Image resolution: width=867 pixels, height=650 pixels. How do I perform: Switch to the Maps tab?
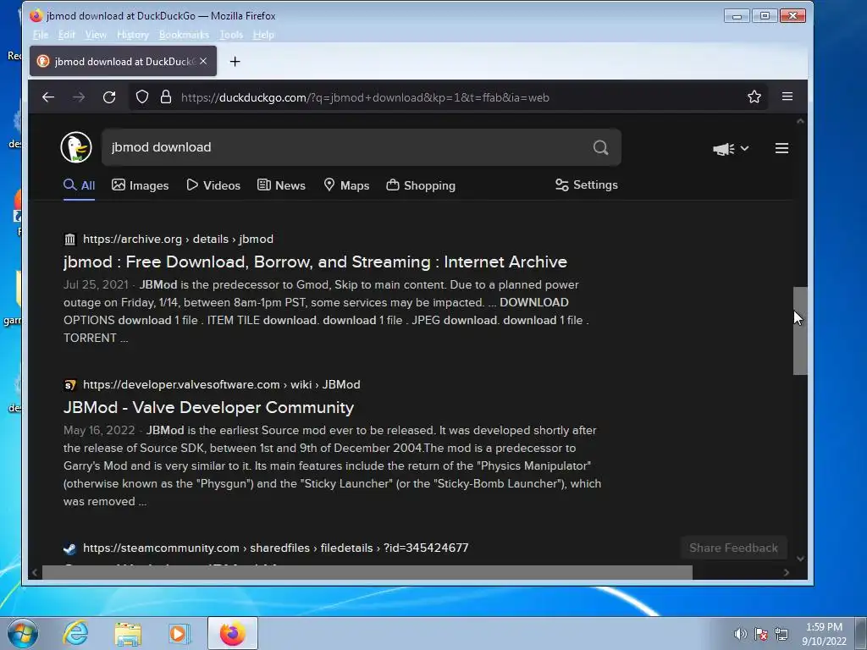[x=346, y=185]
